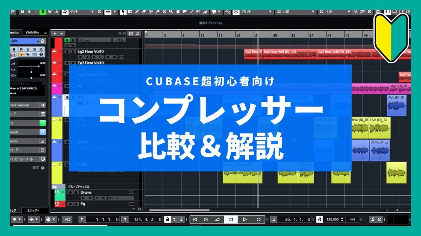Screen dimensions: 421x236
Task: Toggle global Mute M button in toolbar
Action: [22, 12]
